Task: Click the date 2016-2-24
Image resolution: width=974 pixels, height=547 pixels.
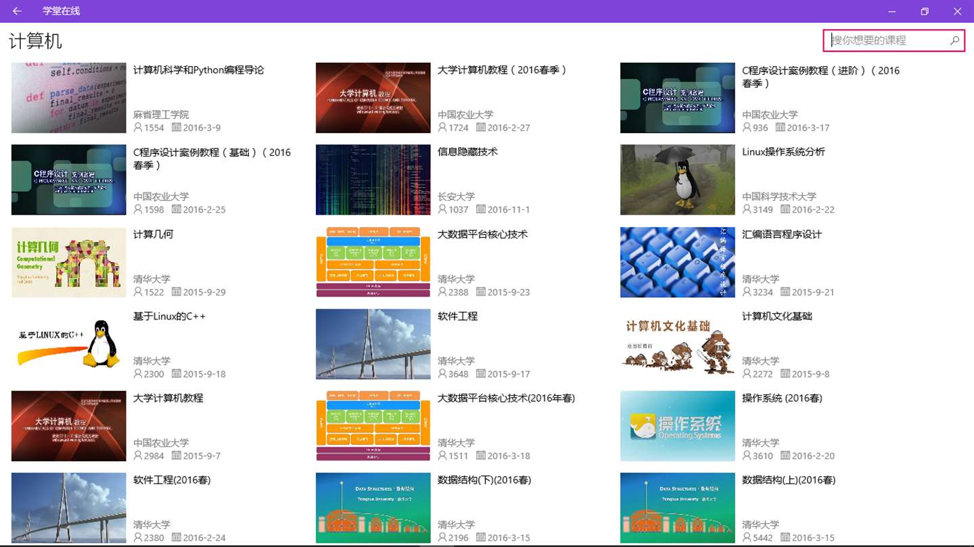Action: click(x=204, y=538)
